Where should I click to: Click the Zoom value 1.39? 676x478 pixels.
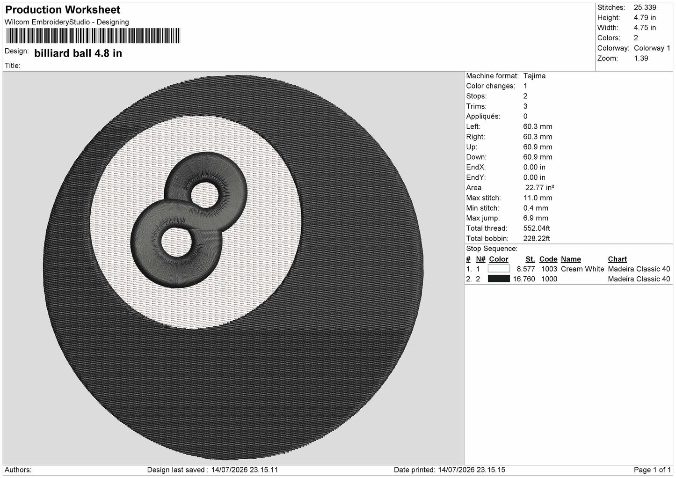pos(641,59)
